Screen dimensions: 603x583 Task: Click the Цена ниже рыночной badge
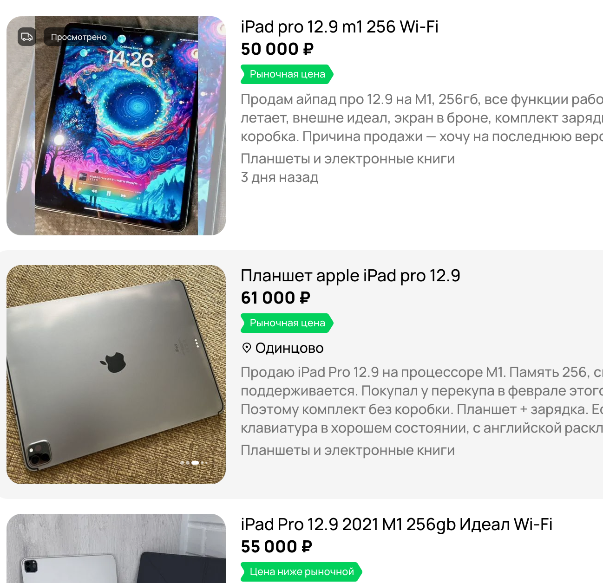point(301,572)
